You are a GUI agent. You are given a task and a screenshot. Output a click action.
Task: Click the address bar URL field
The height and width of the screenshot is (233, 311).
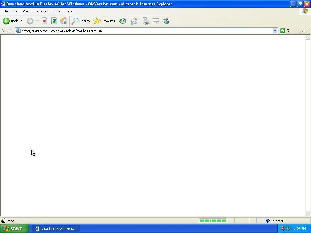pyautogui.click(x=147, y=31)
